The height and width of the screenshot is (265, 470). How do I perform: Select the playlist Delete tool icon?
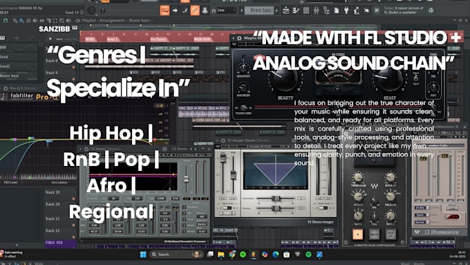click(x=28, y=21)
